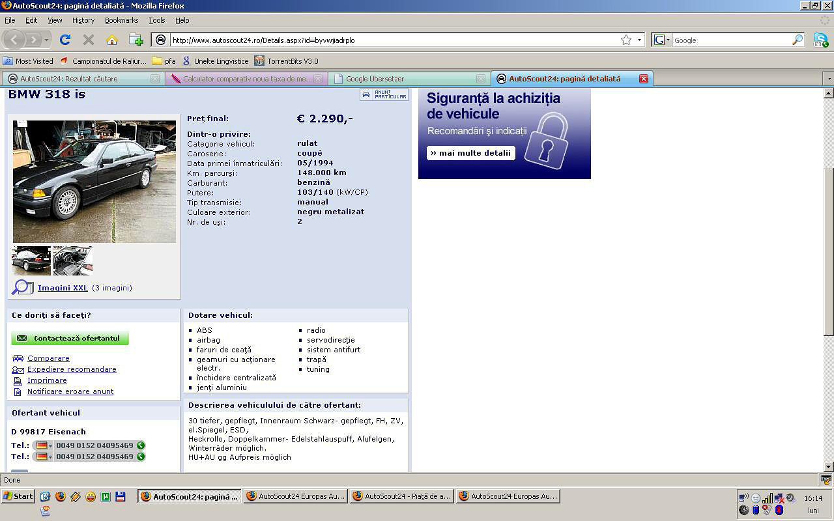The height and width of the screenshot is (521, 834).
Task: Open the Bookmarks menu
Action: [x=121, y=20]
